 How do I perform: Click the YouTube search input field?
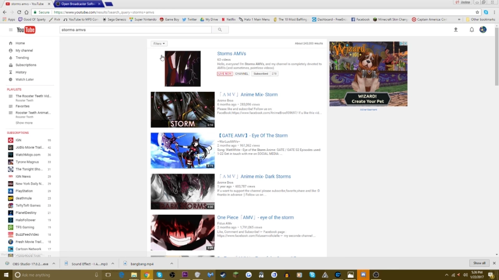point(136,30)
